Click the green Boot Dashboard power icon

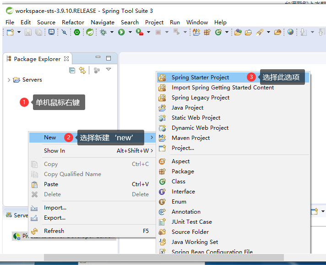(x=77, y=32)
